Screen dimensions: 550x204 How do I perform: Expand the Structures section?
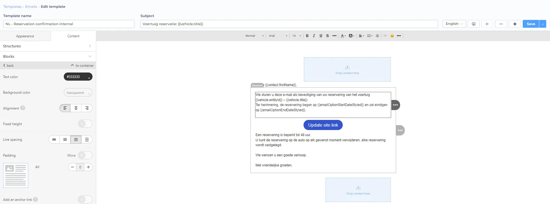[x=48, y=46]
